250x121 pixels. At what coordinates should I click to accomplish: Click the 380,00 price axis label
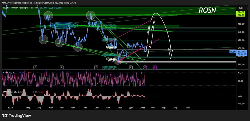pos(241,56)
